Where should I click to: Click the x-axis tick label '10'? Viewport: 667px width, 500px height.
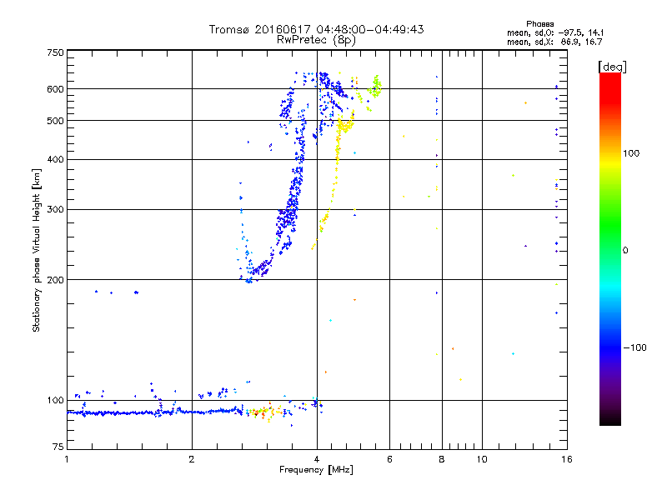482,459
